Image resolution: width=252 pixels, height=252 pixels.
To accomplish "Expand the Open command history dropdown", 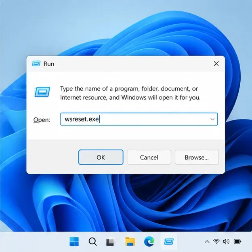I will 212,119.
